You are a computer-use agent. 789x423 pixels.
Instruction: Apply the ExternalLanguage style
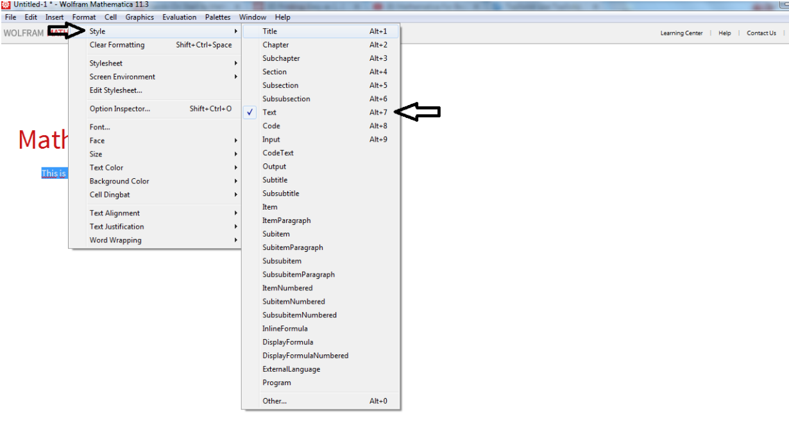pos(321,370)
